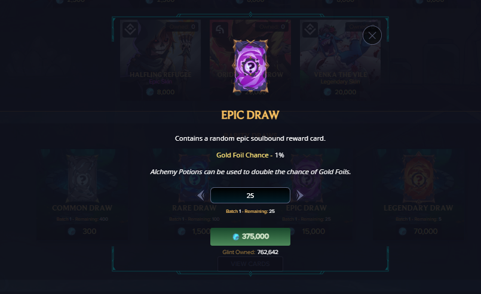Click Glint icon beside Common Draw 300 price
The width and height of the screenshot is (481, 294).
(x=72, y=231)
